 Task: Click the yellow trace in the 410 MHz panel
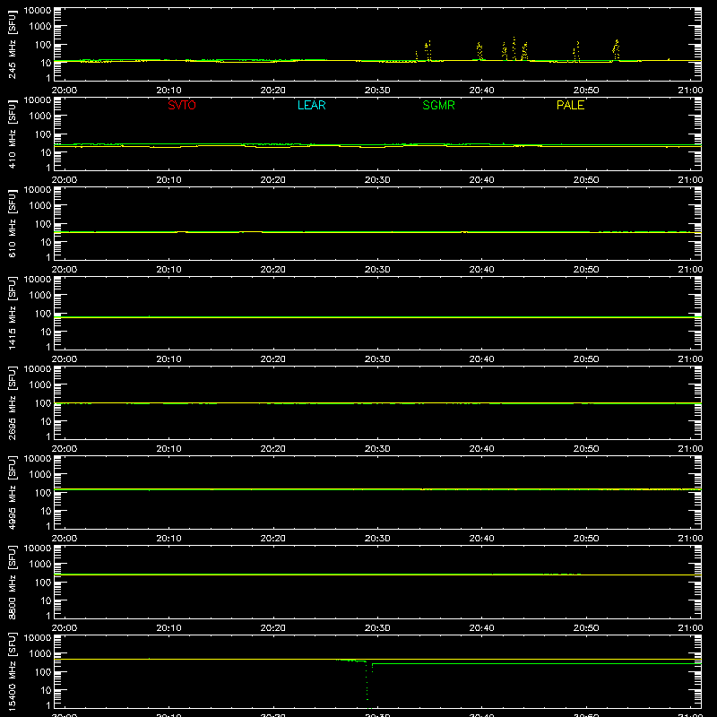pyautogui.click(x=377, y=147)
